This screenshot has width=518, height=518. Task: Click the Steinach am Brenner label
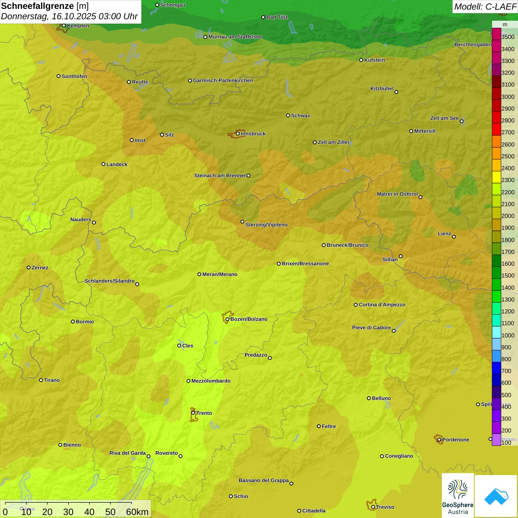point(220,175)
